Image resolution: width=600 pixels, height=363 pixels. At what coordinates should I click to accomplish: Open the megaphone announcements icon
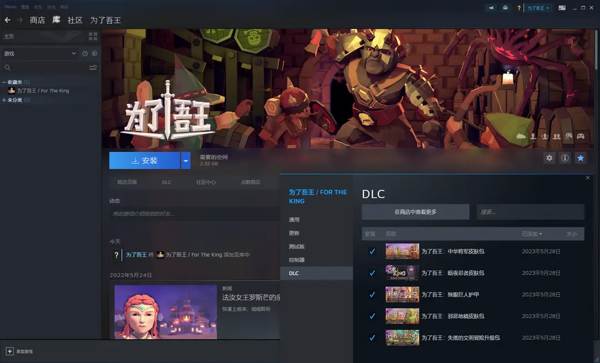(491, 8)
